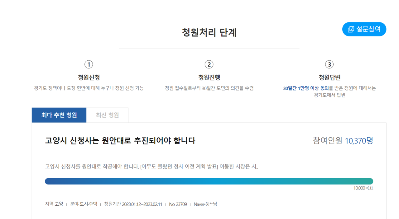This screenshot has width=399, height=219.
Task: Click the author name Naver-둥**님
Action: 205,204
